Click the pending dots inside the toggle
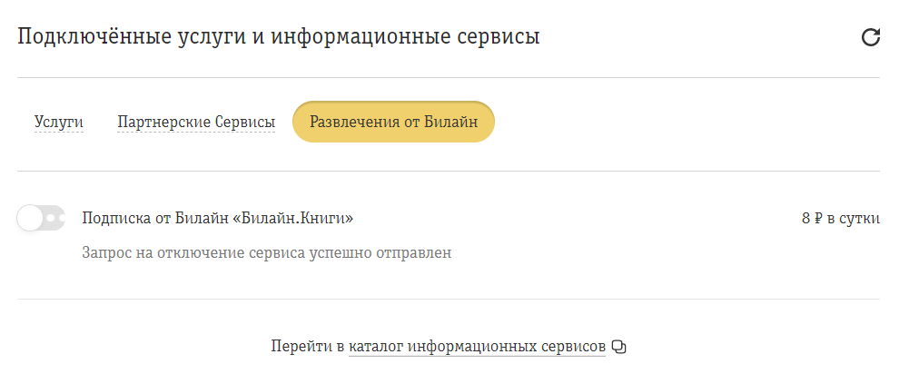This screenshot has height=374, width=909. pyautogui.click(x=55, y=218)
